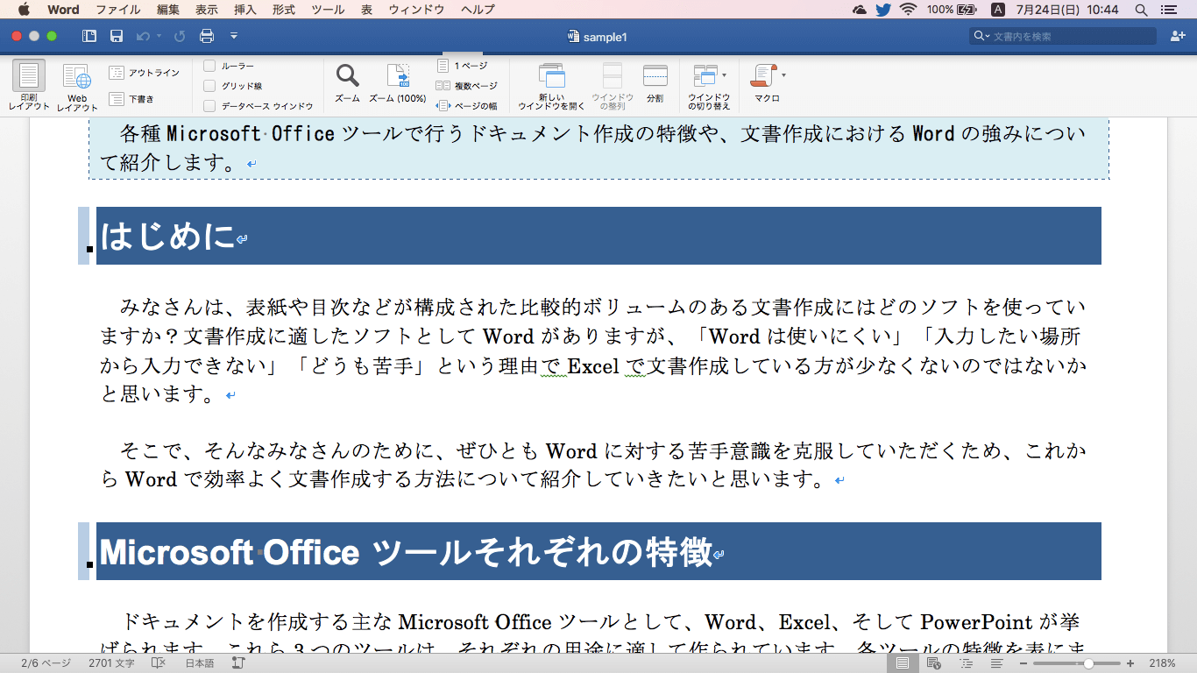This screenshot has height=673, width=1197.
Task: Click the ウインドウの切り替え icon
Action: [x=705, y=76]
